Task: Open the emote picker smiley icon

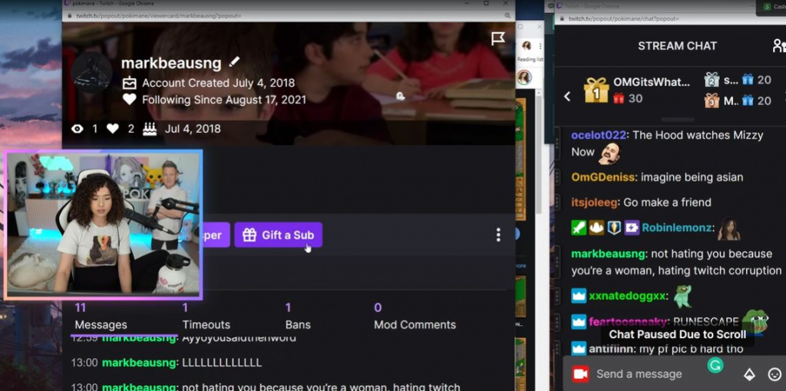Action: [774, 374]
